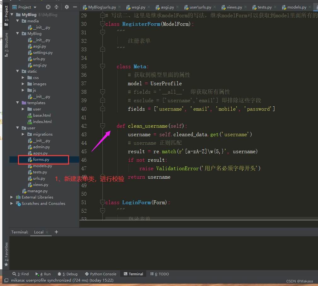This screenshot has height=286, width=318.
Task: Open the 6: TODO tool window
Action: (x=159, y=274)
